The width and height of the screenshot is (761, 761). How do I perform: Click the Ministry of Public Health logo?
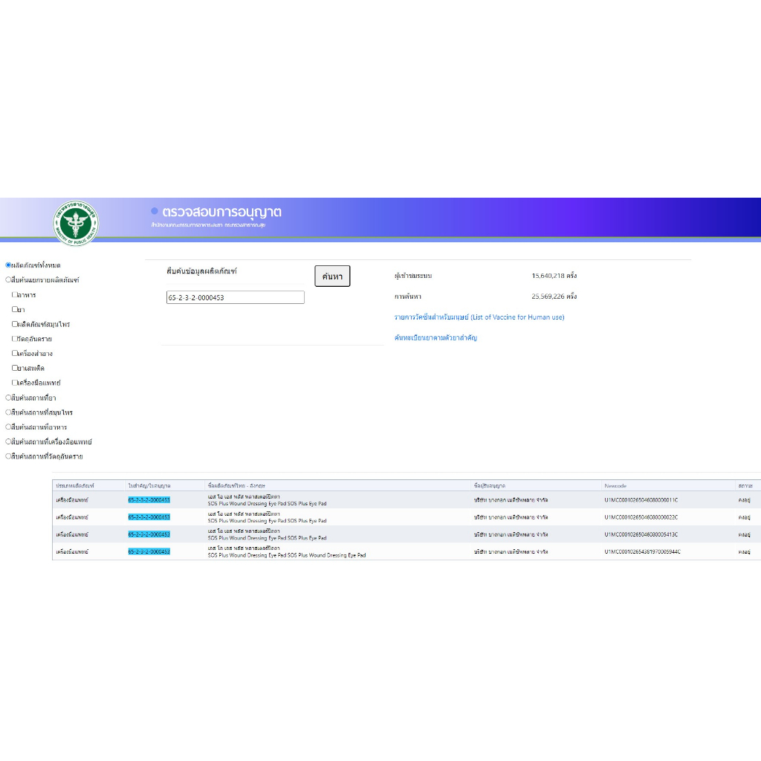point(75,223)
